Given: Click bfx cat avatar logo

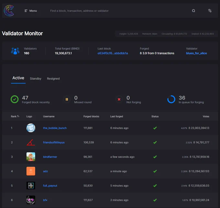Looking at the screenshot, I should (x=31, y=200).
